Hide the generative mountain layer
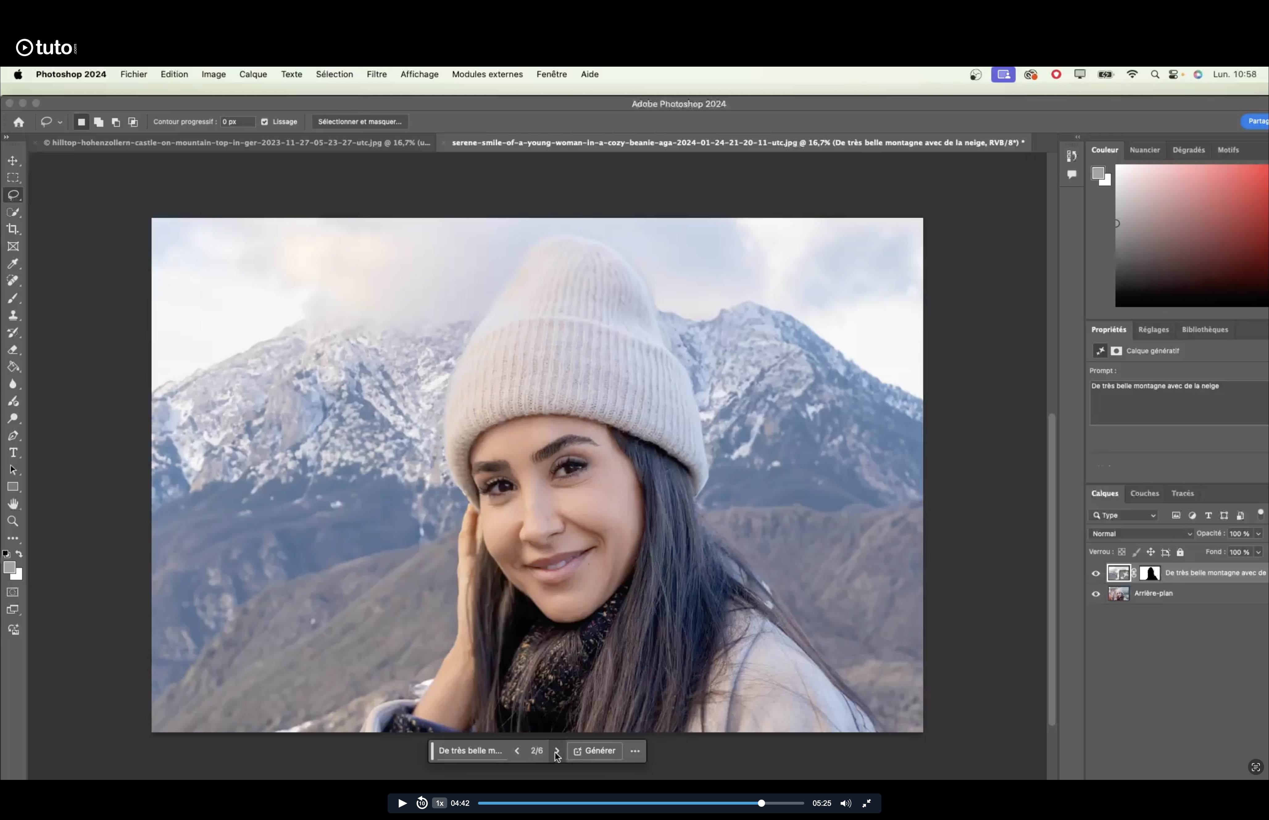 click(x=1095, y=574)
